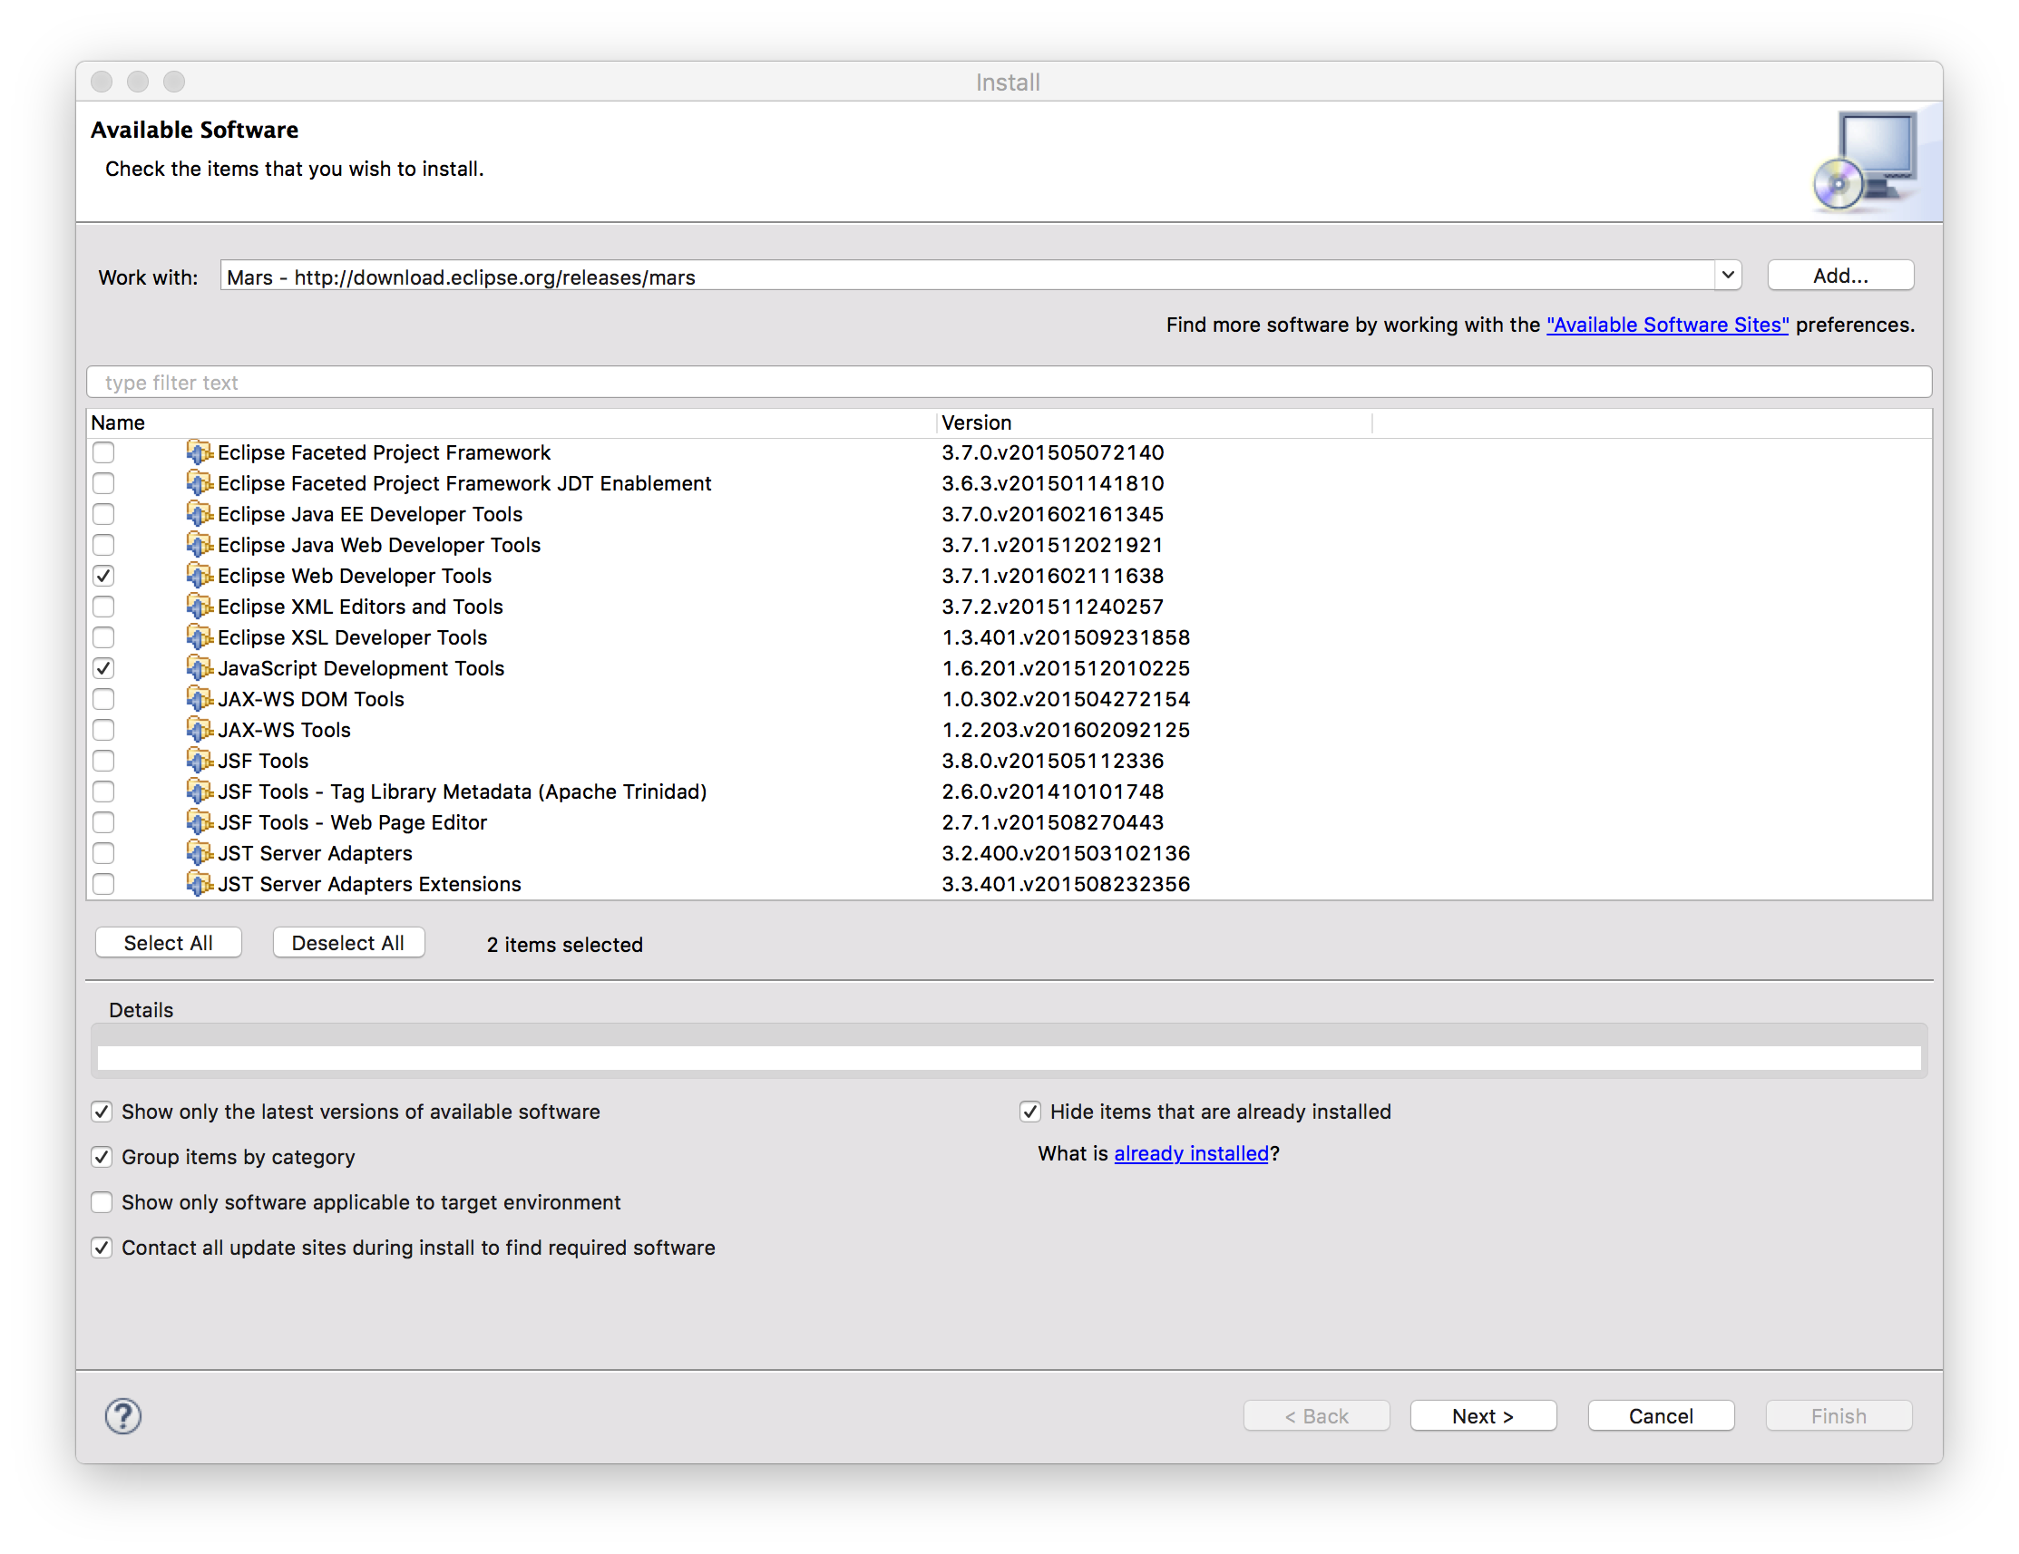Uncheck Eclipse Web Developer Tools checkbox
Screen dimensions: 2019x1554
[103, 576]
